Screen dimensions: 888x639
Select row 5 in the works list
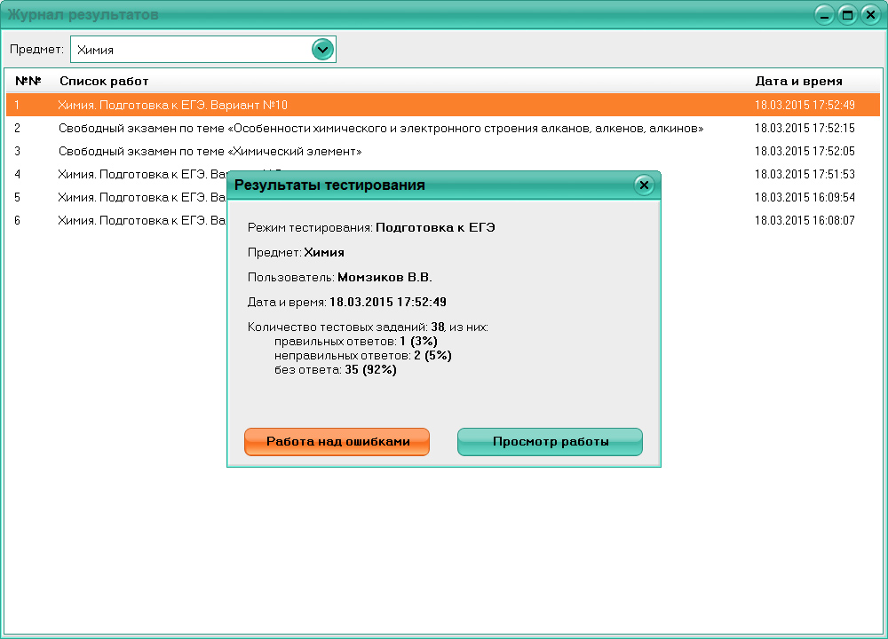[x=133, y=197]
